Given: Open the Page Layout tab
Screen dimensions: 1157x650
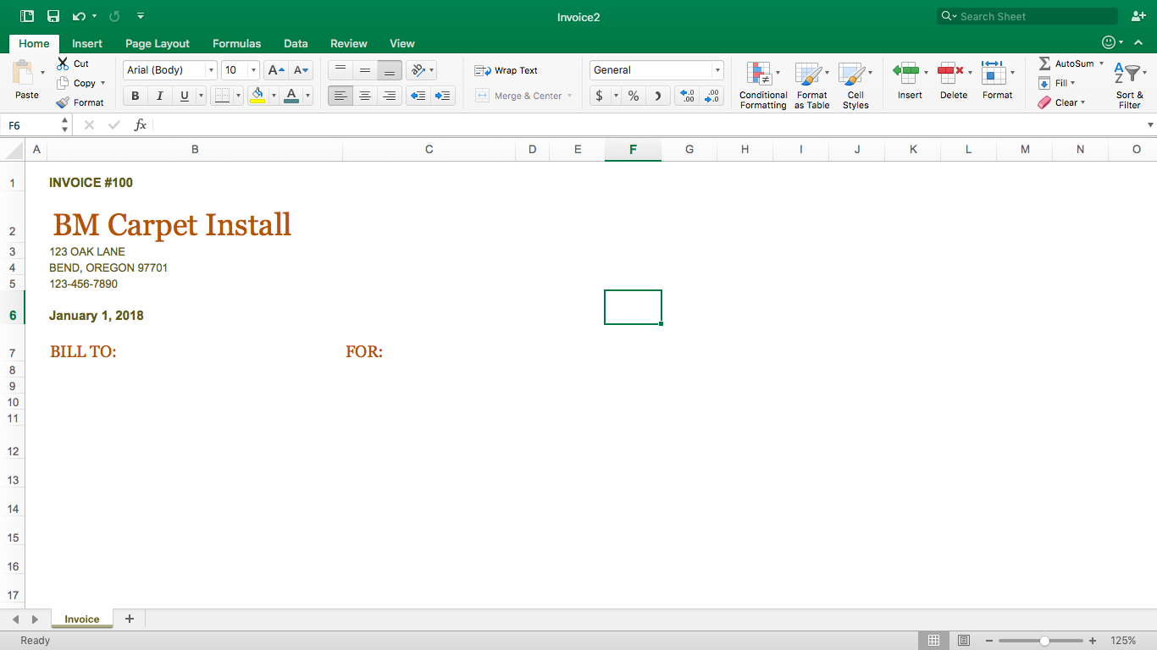Looking at the screenshot, I should click(x=158, y=43).
